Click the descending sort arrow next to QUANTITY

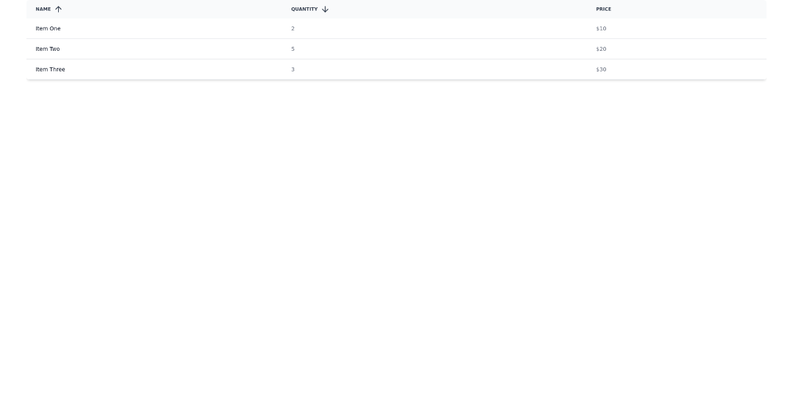pos(324,9)
